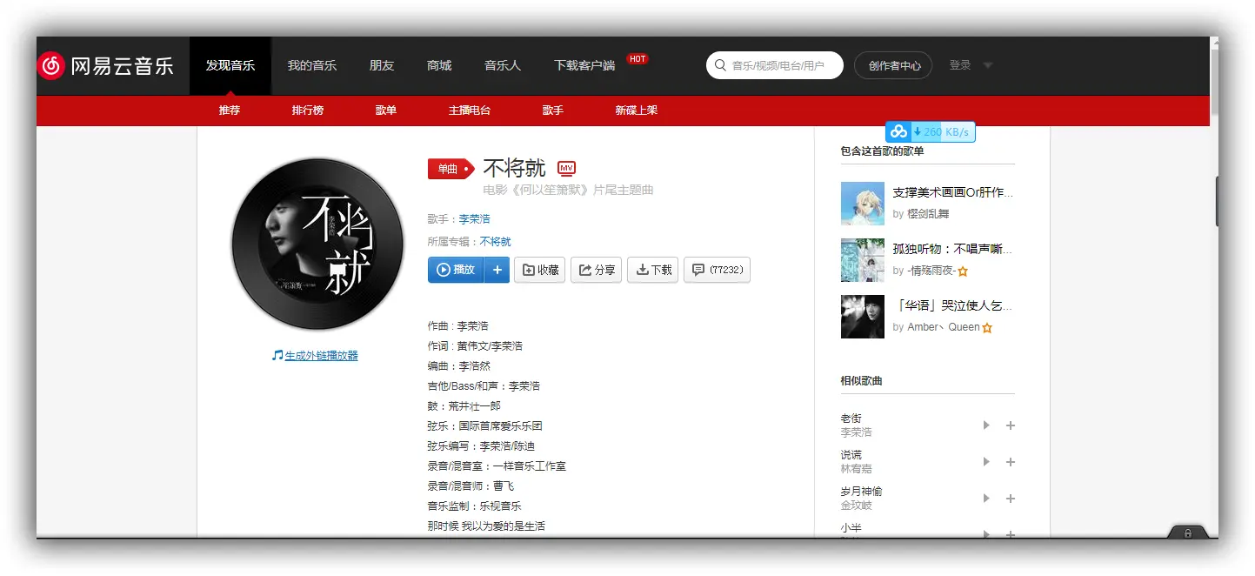Open playlist thumbnail for 孤独听物
Viewport: 1255px width, 576px height.
(863, 260)
